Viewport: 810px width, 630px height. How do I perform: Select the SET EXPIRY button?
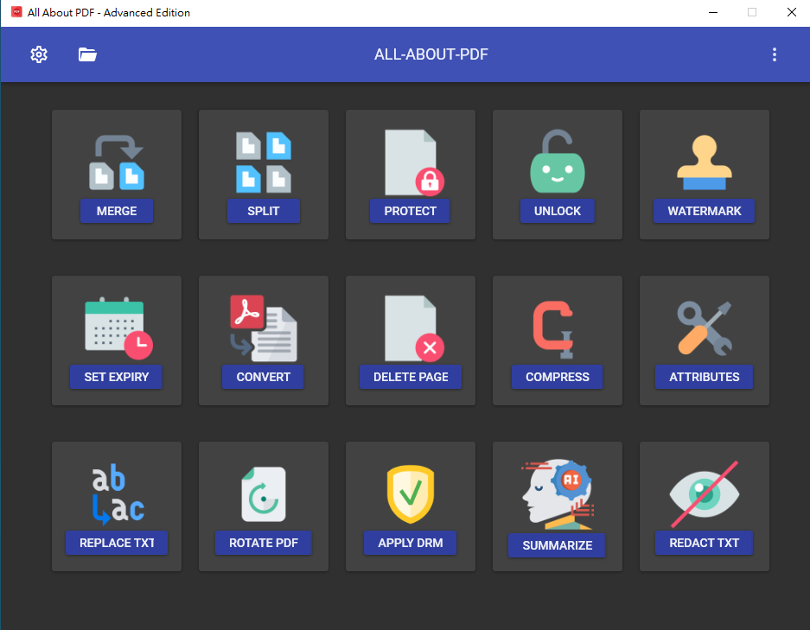pos(116,377)
